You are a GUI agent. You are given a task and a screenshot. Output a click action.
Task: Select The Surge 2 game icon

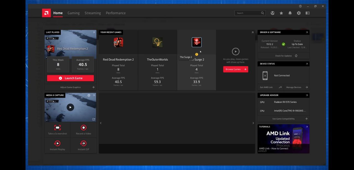(197, 42)
